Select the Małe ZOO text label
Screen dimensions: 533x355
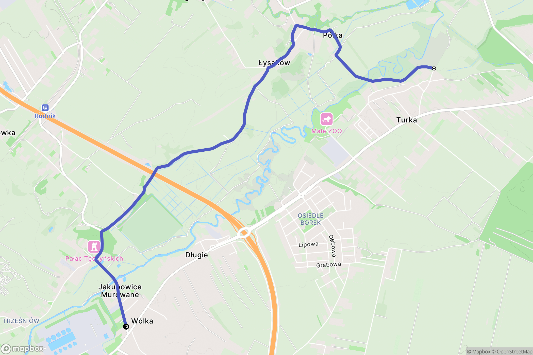pos(327,131)
